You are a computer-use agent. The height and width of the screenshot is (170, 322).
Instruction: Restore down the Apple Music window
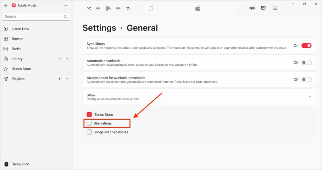pyautogui.click(x=305, y=4)
